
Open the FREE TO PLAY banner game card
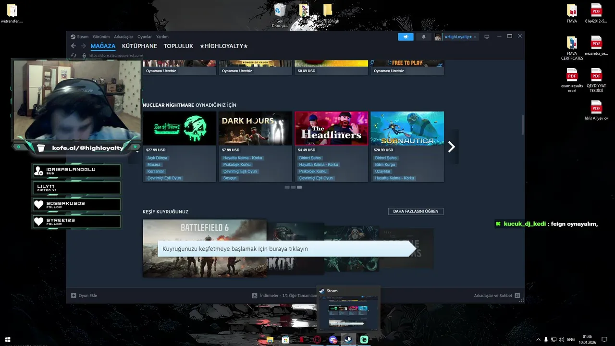pos(407,68)
